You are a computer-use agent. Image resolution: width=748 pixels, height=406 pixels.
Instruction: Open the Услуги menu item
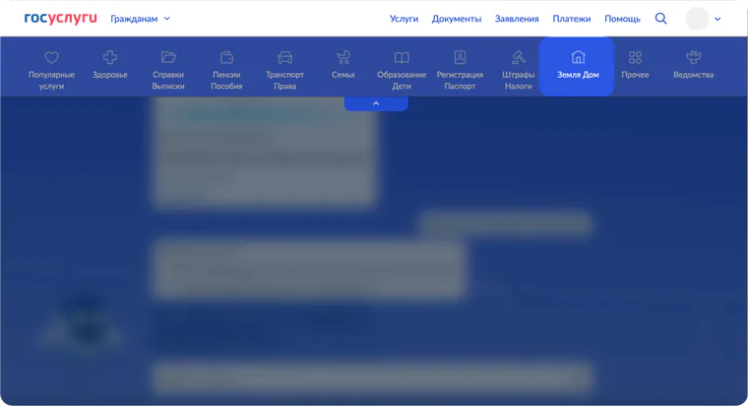tap(404, 19)
